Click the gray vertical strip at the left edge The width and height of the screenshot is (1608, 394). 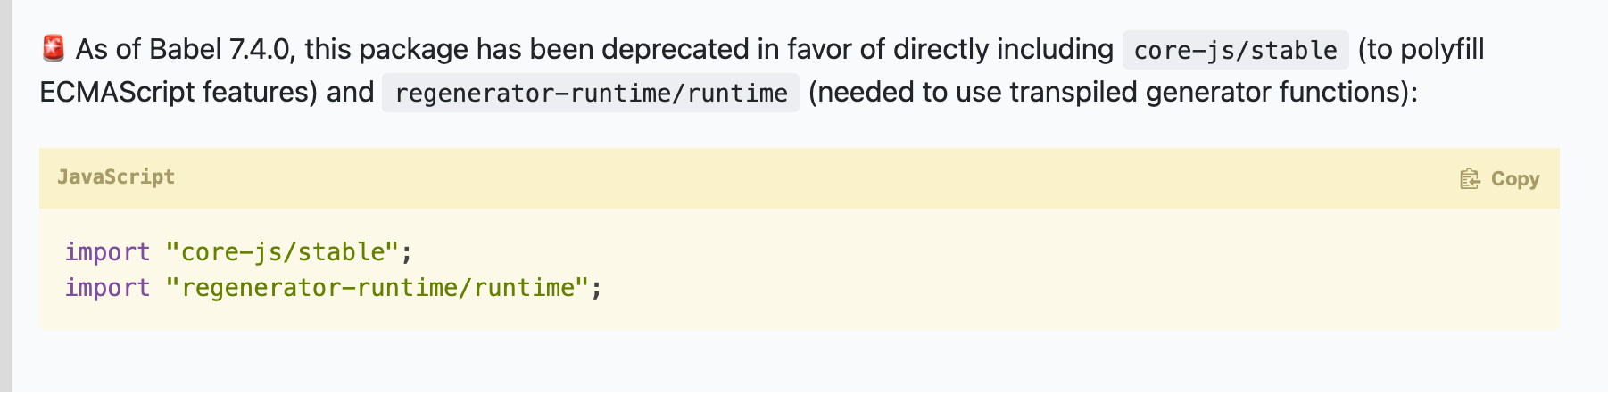click(6, 197)
